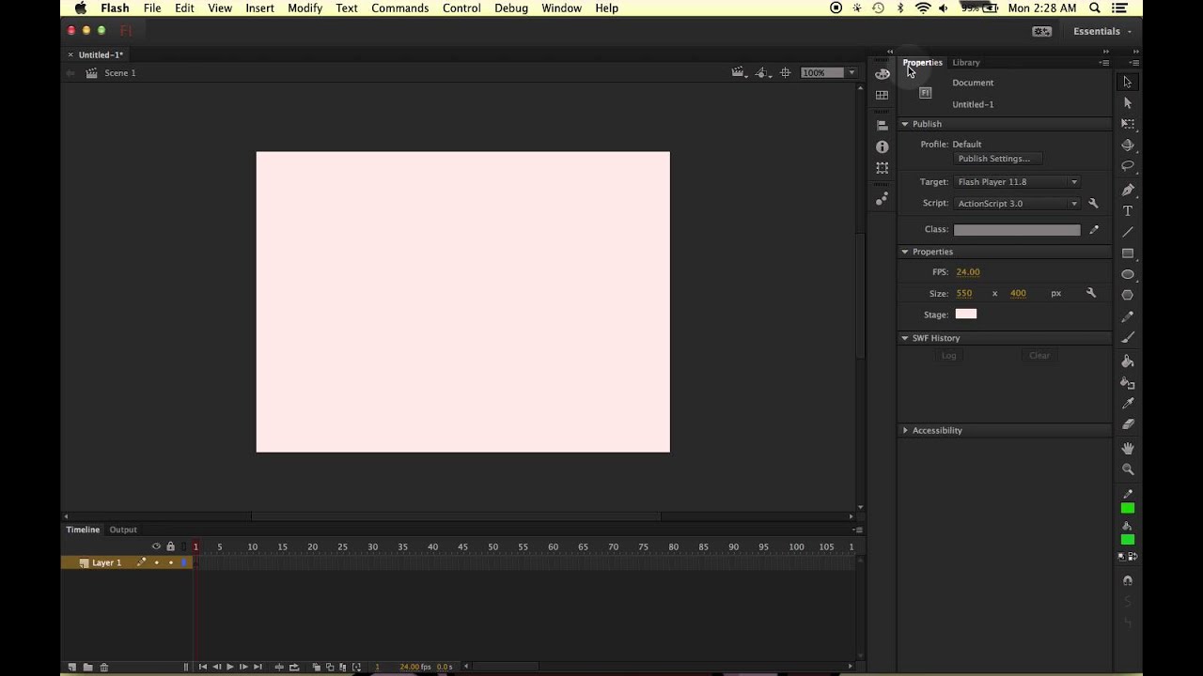Screen dimensions: 1203x676
Task: Select the Oval tool
Action: coord(1128,274)
